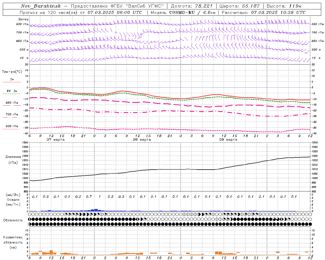Click the model name COSMO-RU / 6.6км
Image resolution: width=325 pixels, height=260 pixels.
(x=192, y=12)
